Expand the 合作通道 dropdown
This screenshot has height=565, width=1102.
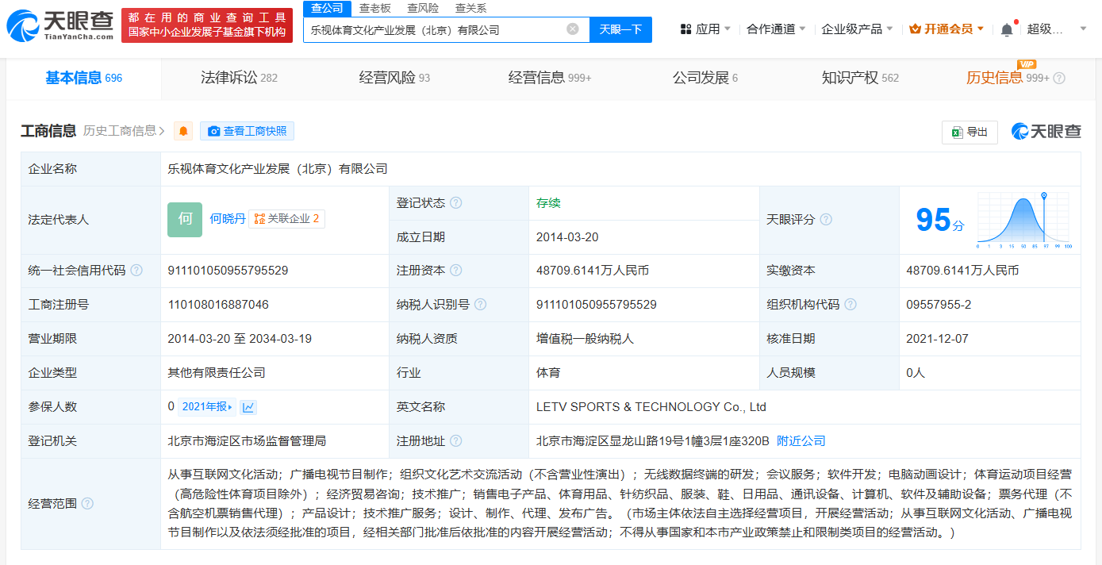(776, 29)
